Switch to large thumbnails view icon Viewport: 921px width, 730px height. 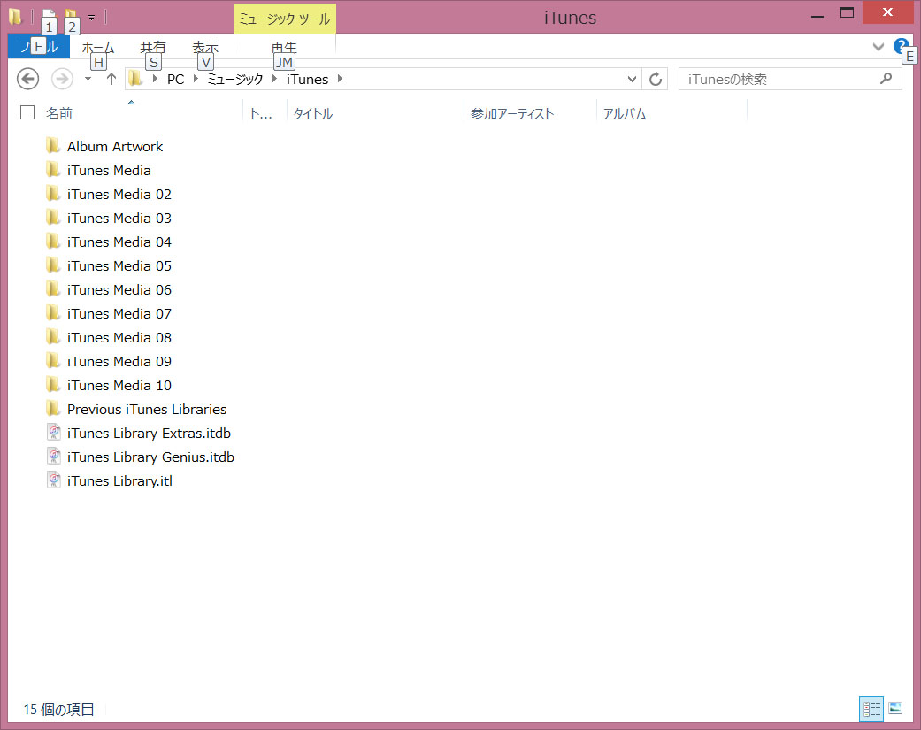895,708
